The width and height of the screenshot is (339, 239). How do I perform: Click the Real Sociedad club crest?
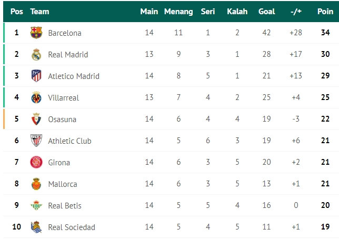tap(36, 227)
